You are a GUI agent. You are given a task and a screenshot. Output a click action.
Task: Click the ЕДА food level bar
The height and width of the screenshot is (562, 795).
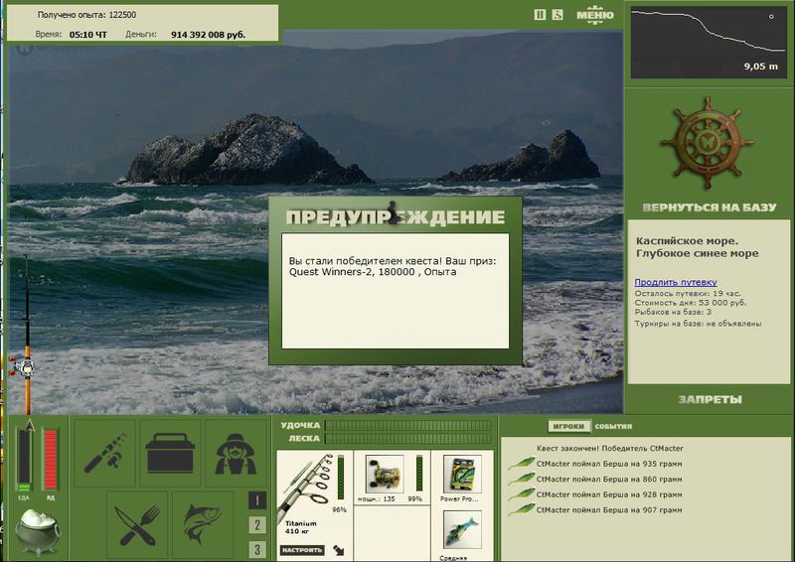coord(24,460)
